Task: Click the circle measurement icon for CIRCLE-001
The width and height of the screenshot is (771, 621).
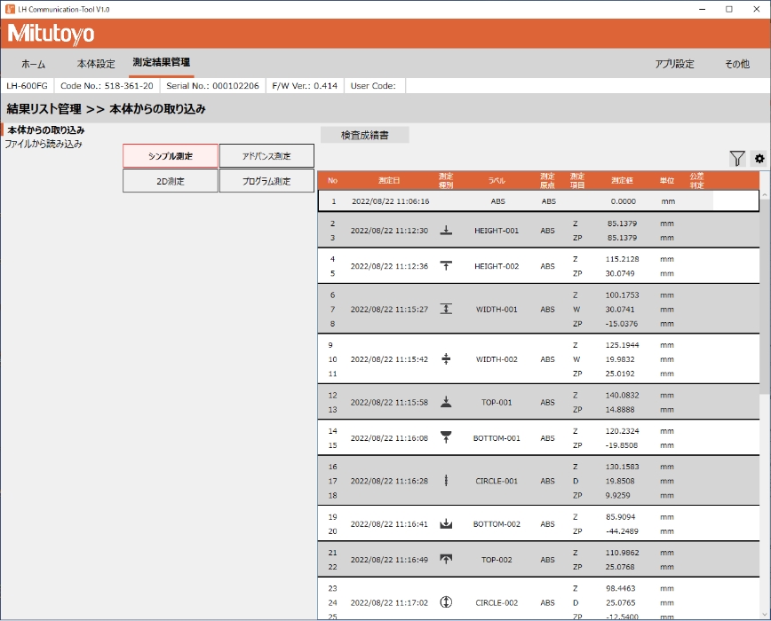Action: (446, 481)
